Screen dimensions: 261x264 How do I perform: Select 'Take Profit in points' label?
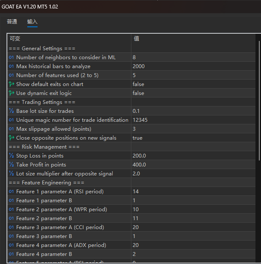coord(41,165)
